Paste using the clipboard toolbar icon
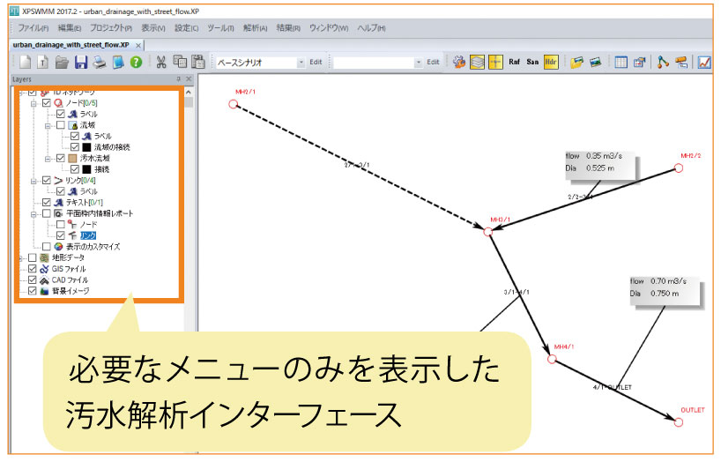The image size is (721, 462). tap(198, 62)
